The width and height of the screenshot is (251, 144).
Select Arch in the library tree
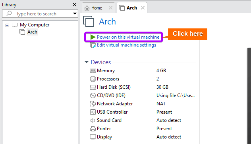coord(32,32)
